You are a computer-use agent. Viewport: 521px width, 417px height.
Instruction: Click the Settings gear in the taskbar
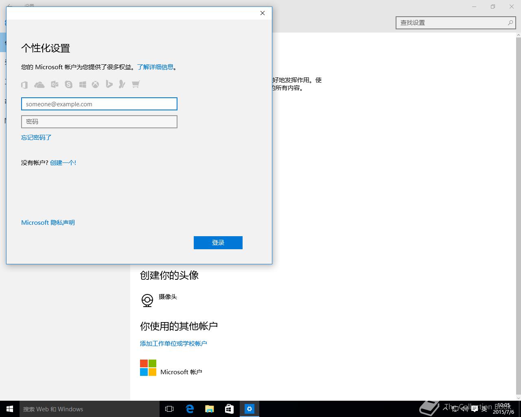250,409
